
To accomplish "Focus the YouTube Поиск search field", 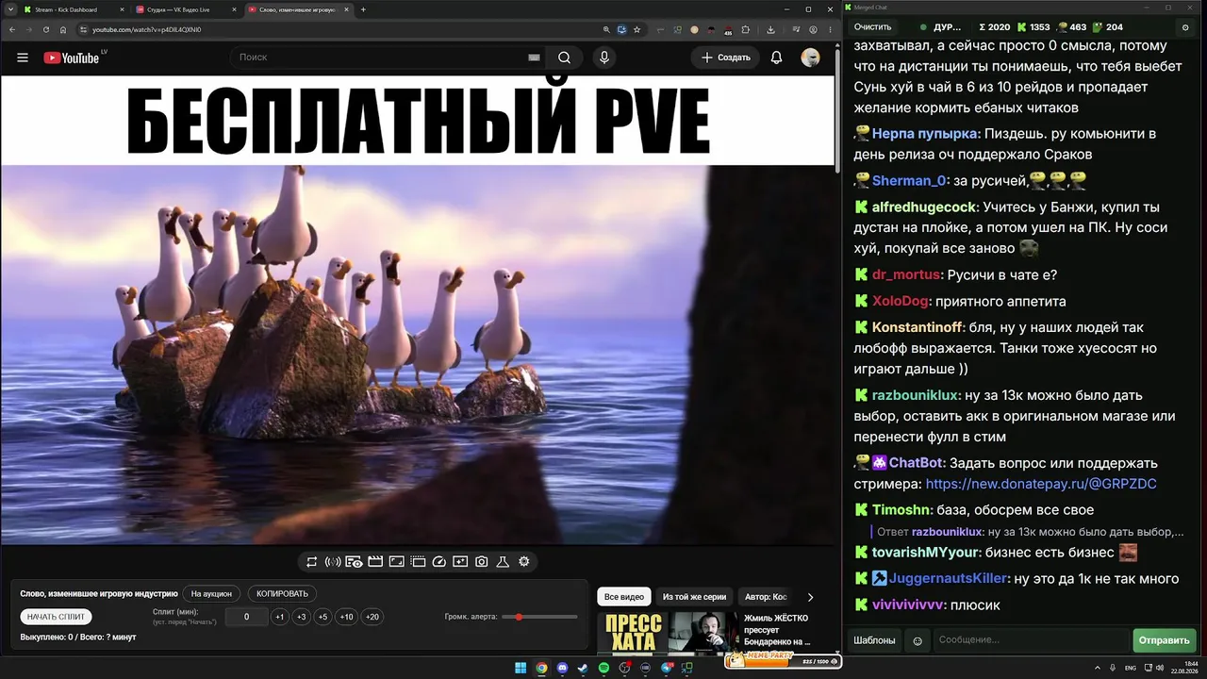I will (x=389, y=58).
